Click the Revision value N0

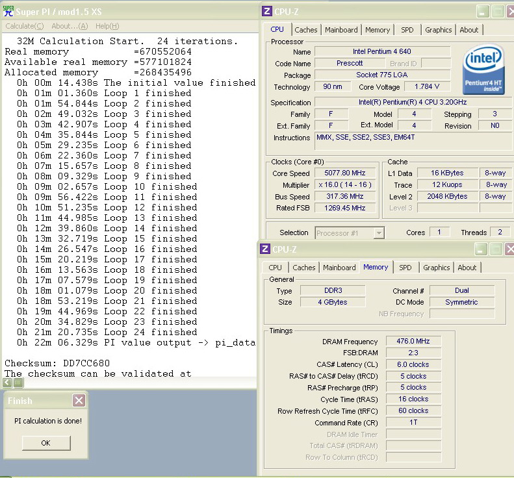click(x=495, y=125)
